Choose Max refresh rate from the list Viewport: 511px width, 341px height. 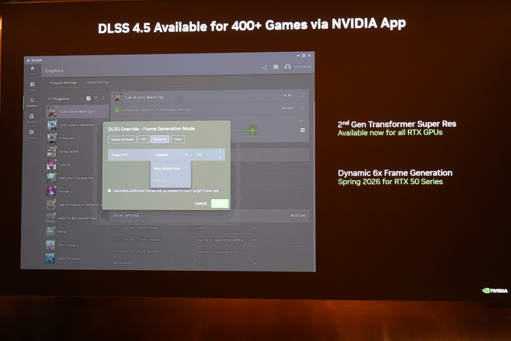coord(167,168)
